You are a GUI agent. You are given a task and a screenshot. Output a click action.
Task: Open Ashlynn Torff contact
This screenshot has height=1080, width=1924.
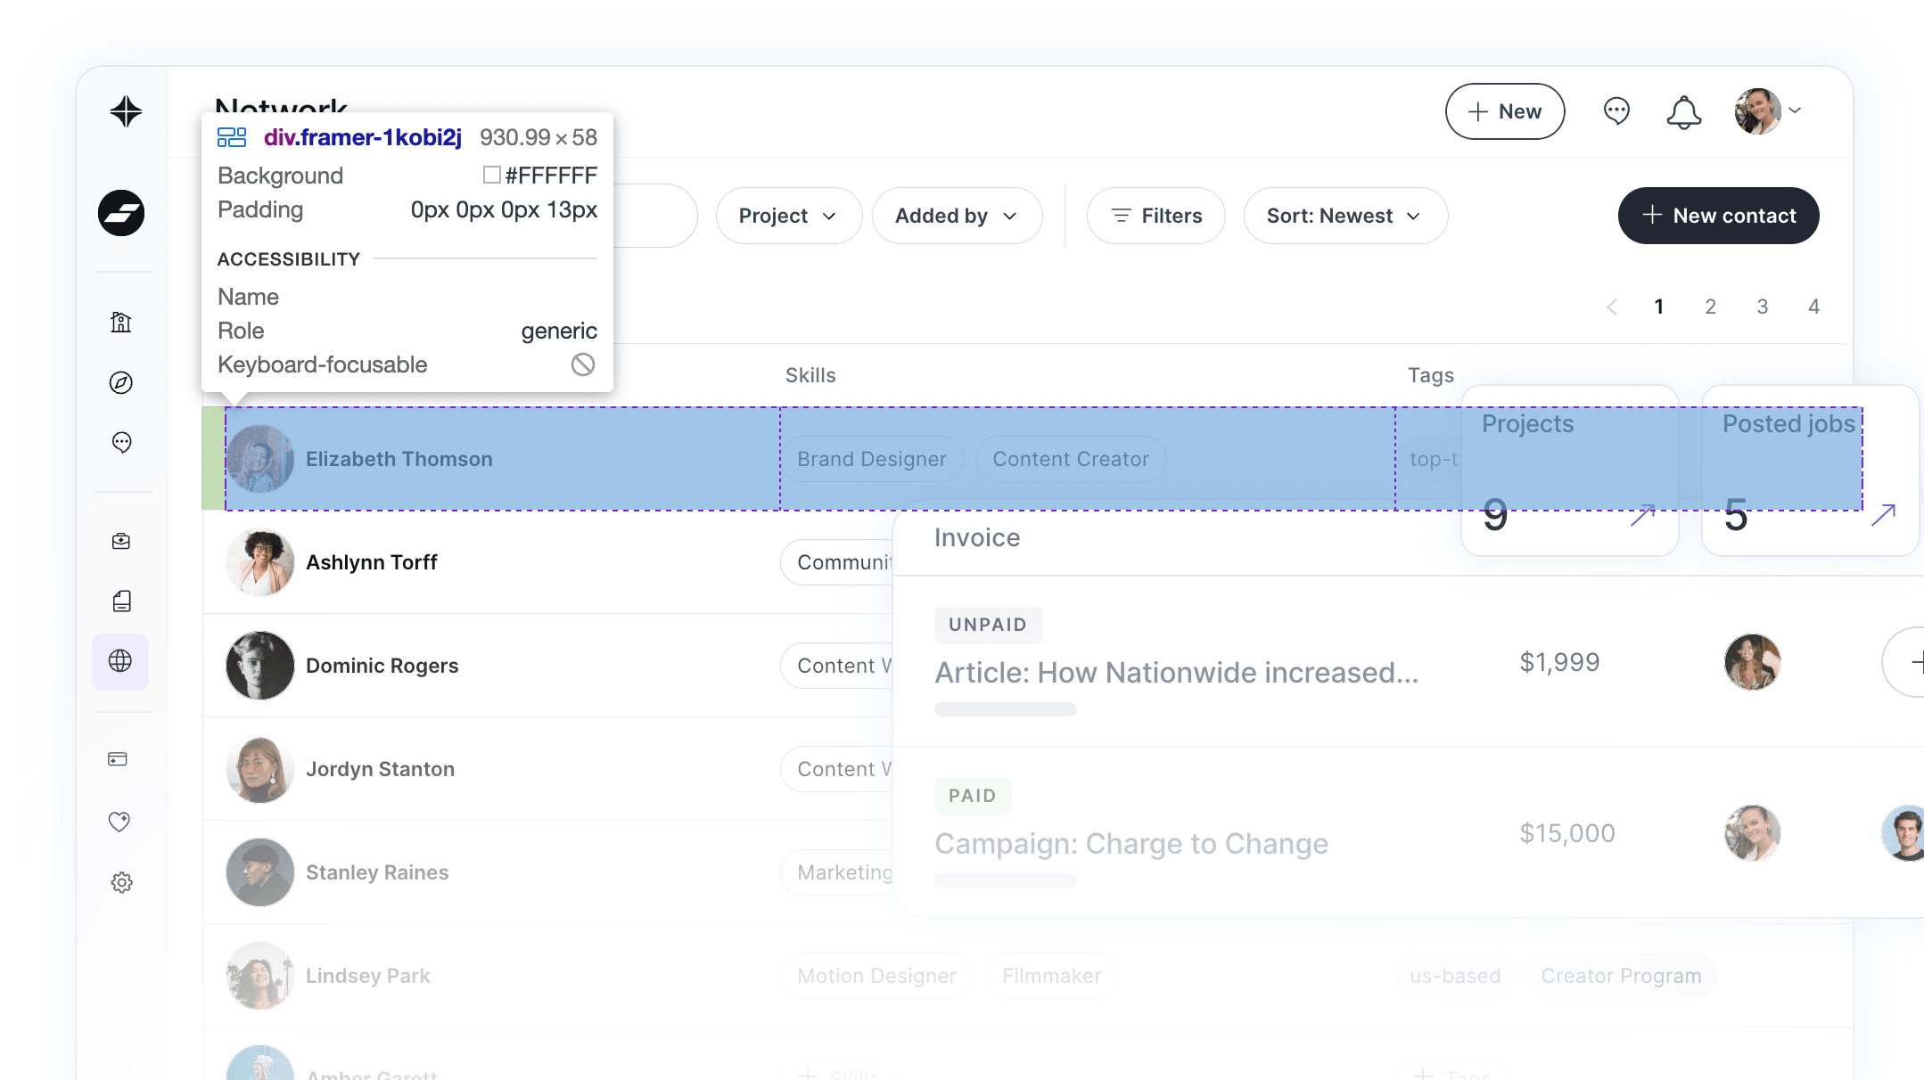click(x=371, y=562)
